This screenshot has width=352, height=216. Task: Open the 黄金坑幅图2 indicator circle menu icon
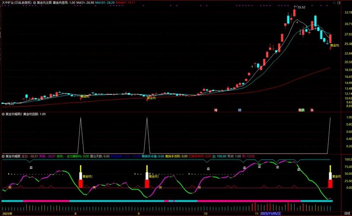(3, 114)
